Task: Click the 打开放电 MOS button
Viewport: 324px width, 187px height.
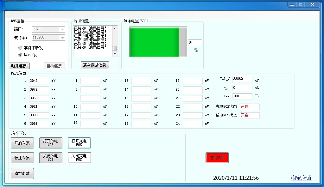Action: pos(51,143)
